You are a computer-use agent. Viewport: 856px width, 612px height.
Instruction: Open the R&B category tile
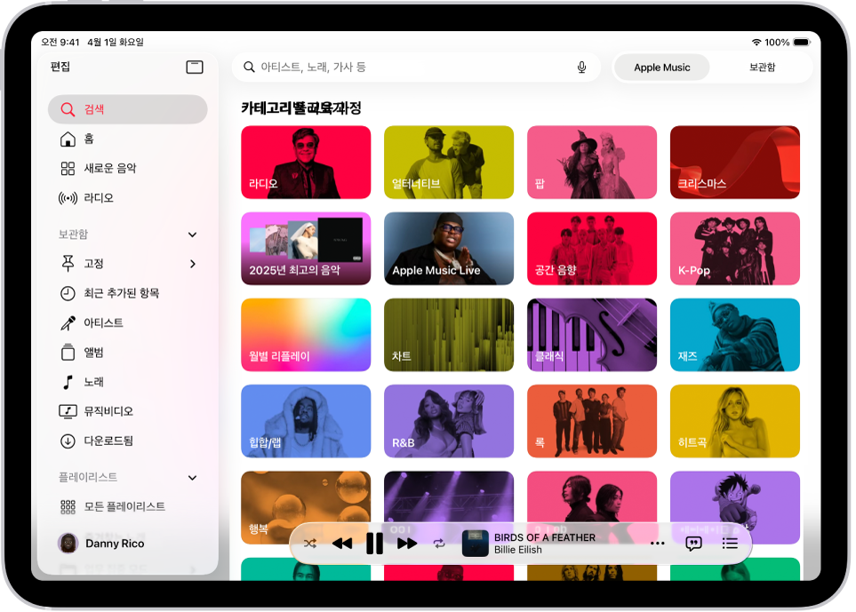(x=449, y=420)
